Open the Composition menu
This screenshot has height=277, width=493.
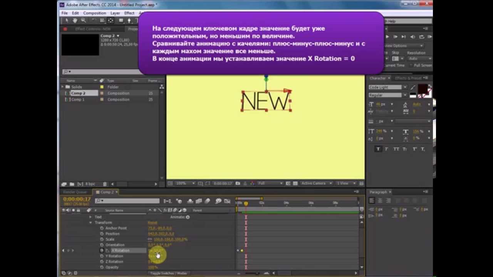pos(94,13)
